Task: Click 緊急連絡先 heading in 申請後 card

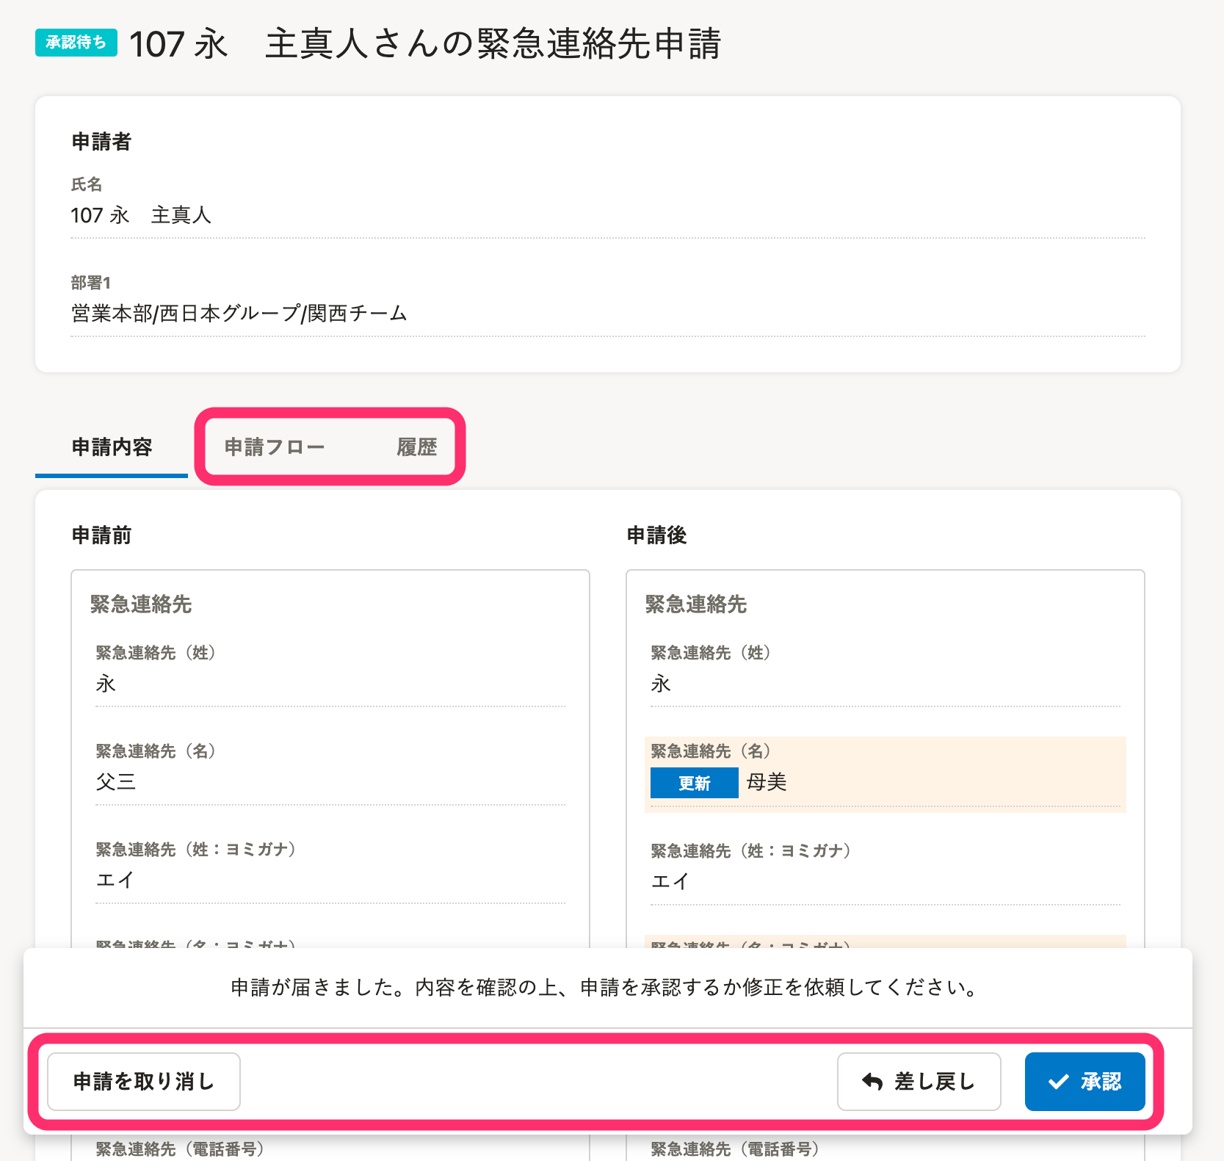Action: pyautogui.click(x=696, y=604)
